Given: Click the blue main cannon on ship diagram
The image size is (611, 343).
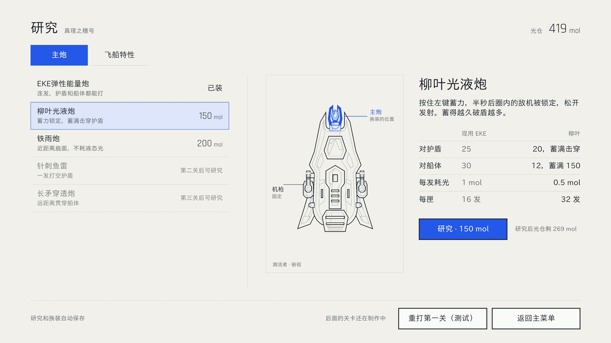Looking at the screenshot, I should [x=335, y=118].
